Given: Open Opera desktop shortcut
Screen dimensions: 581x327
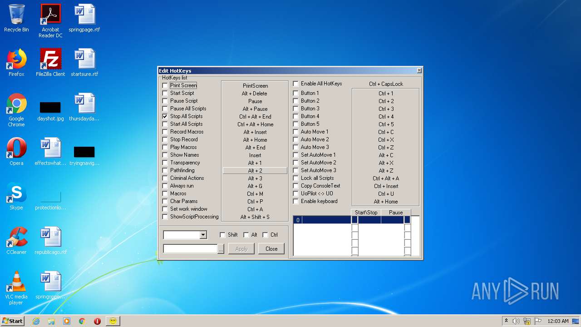Looking at the screenshot, I should (x=16, y=152).
